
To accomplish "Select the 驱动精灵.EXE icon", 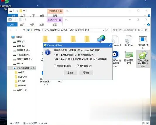I will click(x=129, y=58).
